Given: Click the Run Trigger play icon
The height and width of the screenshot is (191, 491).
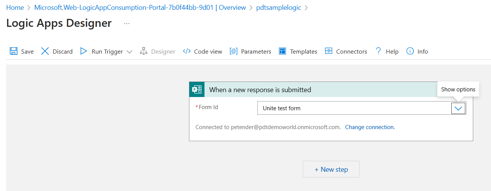Looking at the screenshot, I should 84,51.
